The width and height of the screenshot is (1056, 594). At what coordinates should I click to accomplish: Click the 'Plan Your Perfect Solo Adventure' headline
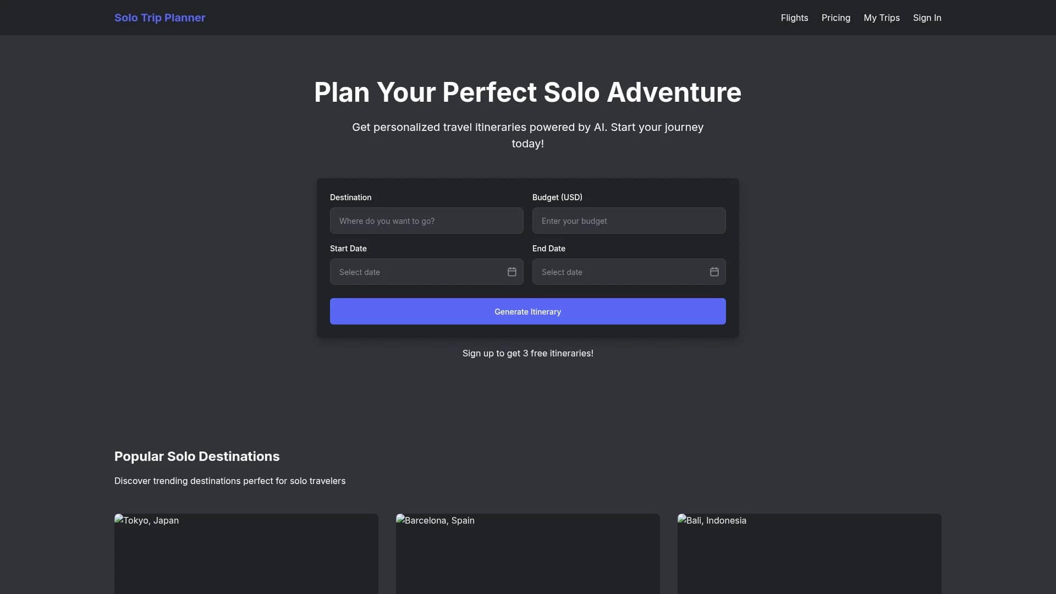(527, 92)
